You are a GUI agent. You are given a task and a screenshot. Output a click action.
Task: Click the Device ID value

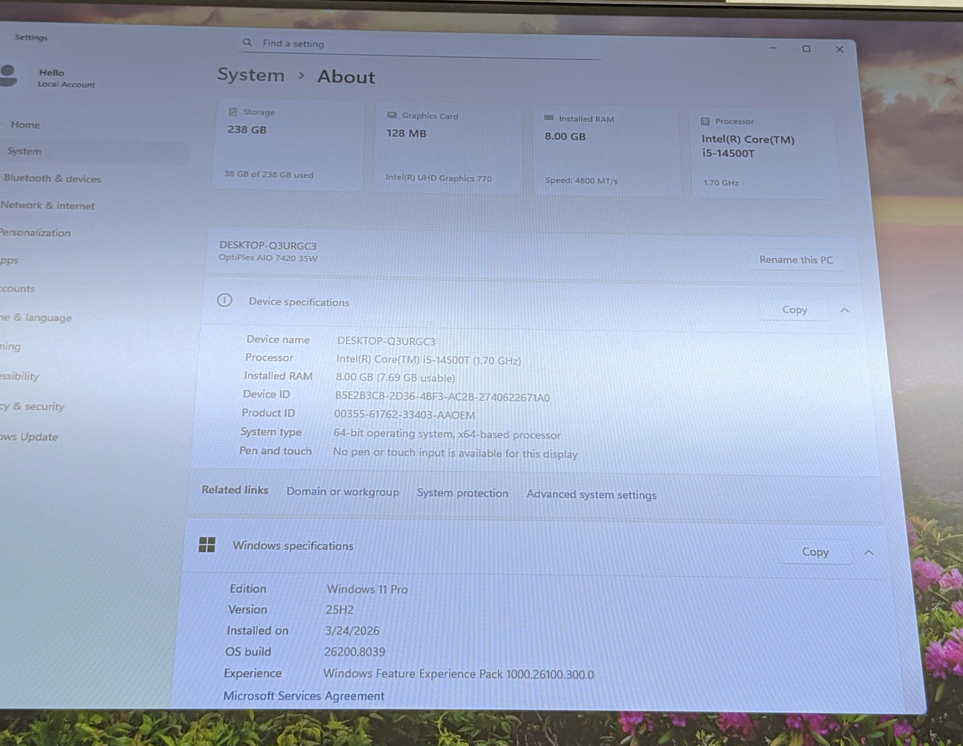click(x=443, y=397)
